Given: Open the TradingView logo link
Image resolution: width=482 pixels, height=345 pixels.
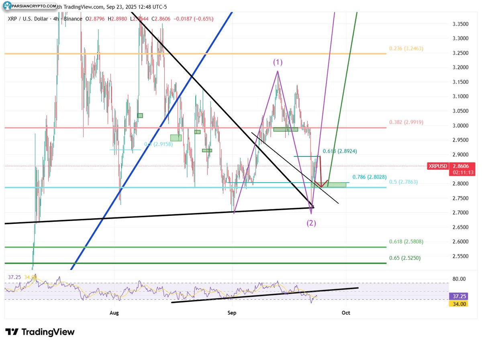Looking at the screenshot, I should [x=40, y=332].
